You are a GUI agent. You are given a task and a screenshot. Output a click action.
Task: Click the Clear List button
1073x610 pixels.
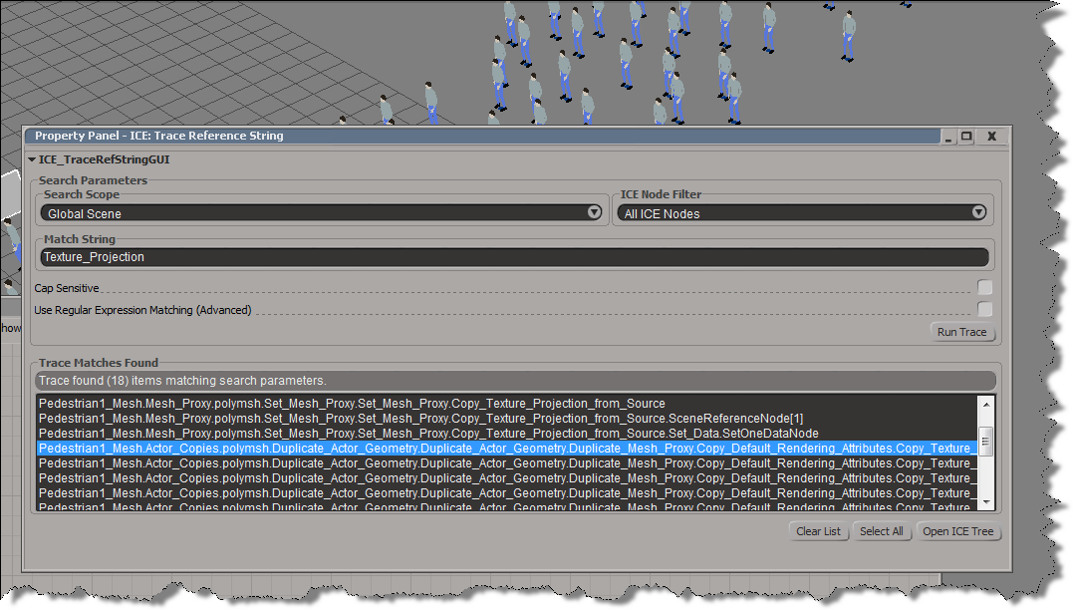point(818,531)
